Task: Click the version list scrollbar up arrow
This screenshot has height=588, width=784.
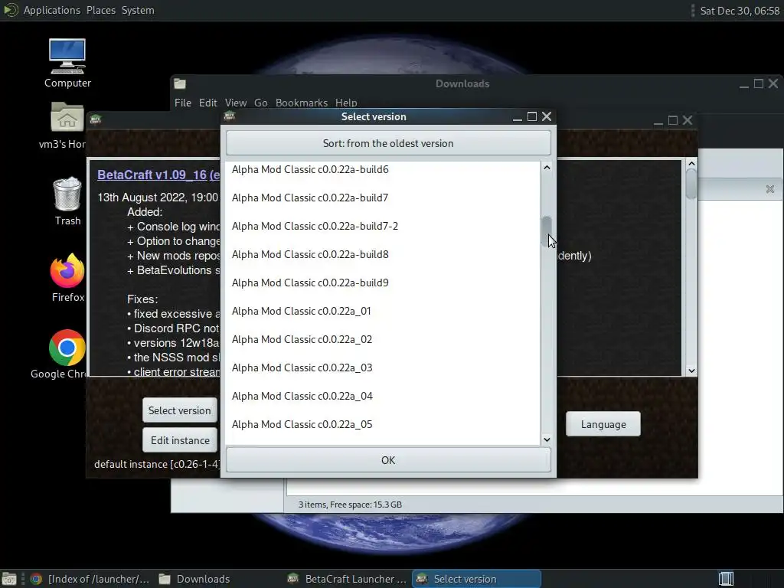Action: coord(547,168)
